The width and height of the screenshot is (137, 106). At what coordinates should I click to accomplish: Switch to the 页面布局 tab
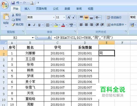pos(41,9)
